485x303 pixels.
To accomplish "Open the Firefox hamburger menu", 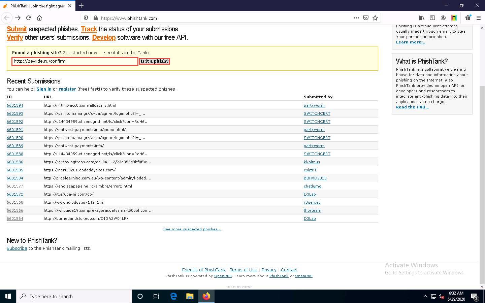I will 478,18.
